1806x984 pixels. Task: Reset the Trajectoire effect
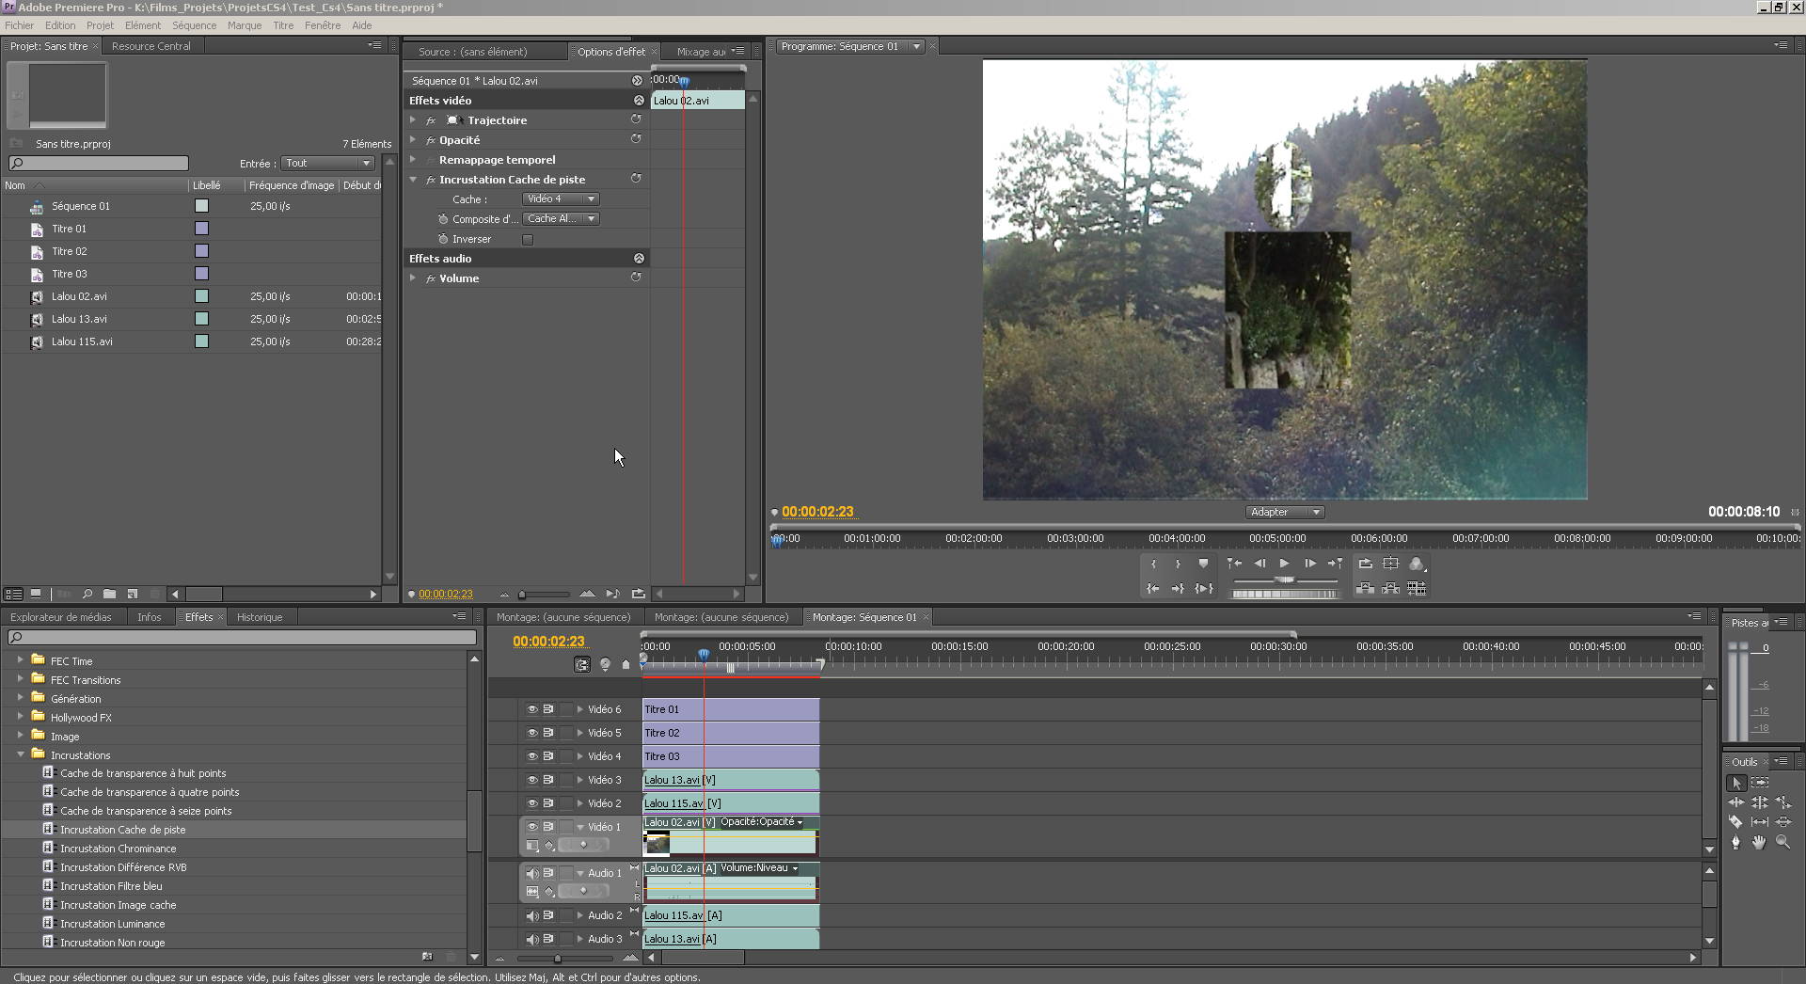click(x=636, y=120)
